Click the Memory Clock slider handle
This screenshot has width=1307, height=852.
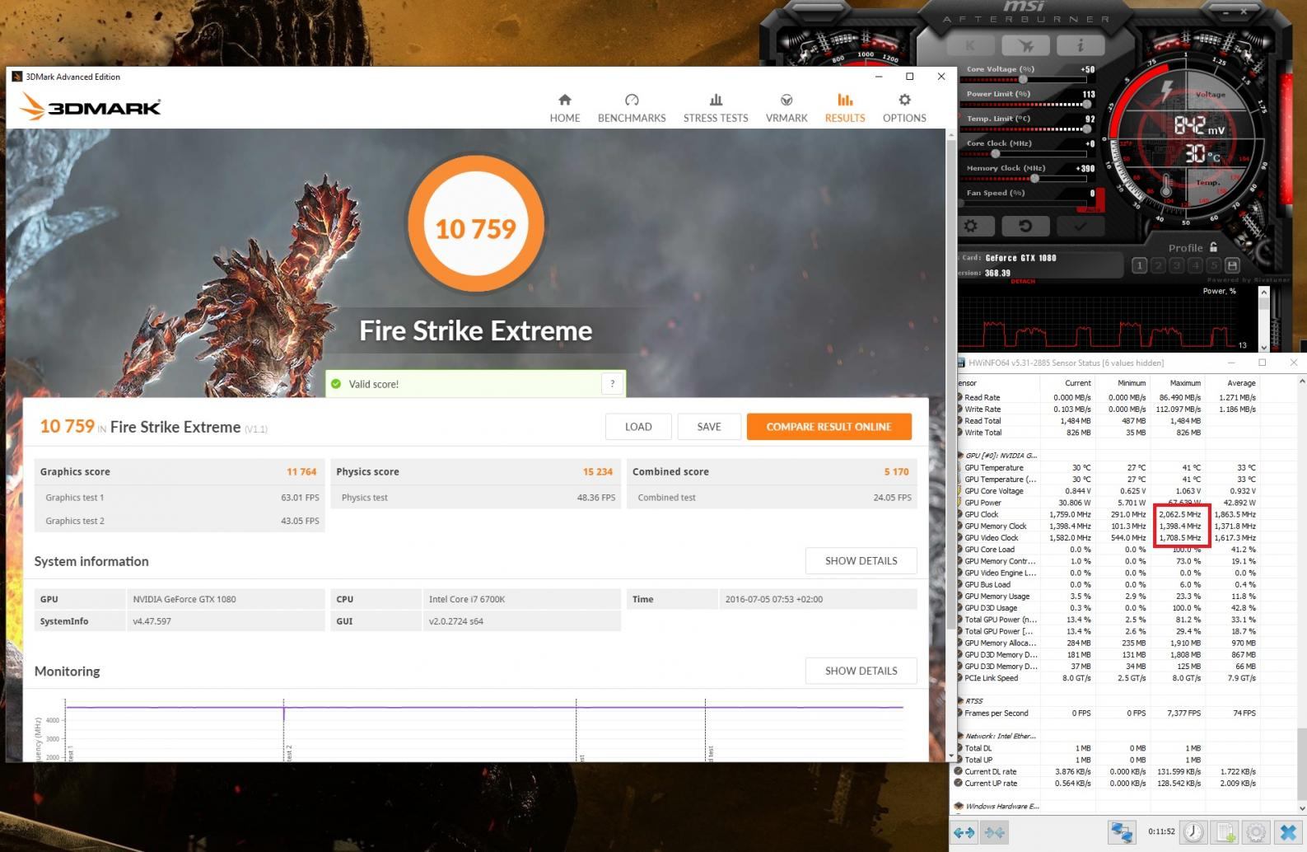tap(1034, 179)
